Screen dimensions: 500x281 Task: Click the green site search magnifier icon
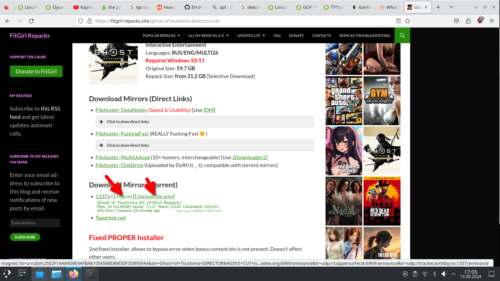pos(402,35)
